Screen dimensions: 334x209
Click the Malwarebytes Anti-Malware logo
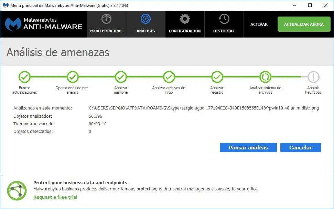(x=44, y=24)
